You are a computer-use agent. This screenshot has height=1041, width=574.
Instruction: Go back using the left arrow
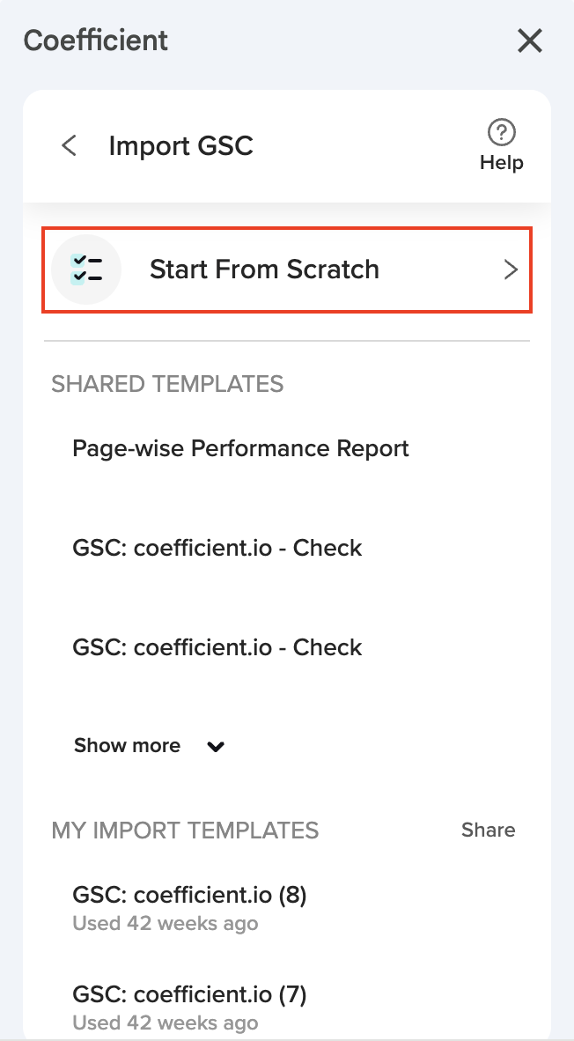(69, 145)
